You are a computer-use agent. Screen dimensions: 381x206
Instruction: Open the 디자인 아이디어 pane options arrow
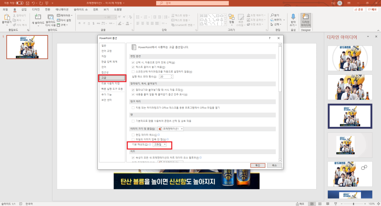(x=368, y=37)
